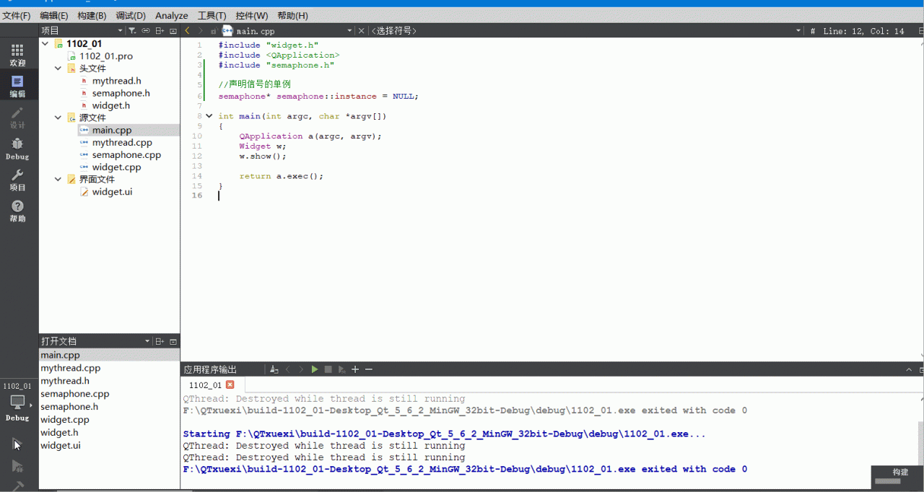The width and height of the screenshot is (924, 492).
Task: Go forward in editor navigation history
Action: 201,31
